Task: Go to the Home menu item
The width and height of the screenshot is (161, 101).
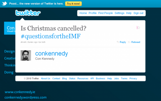Action: point(83,13)
